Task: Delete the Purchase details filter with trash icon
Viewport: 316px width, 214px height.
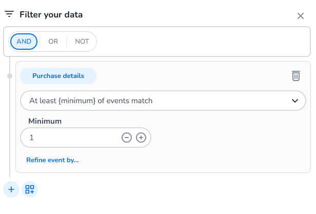Action: (x=296, y=76)
